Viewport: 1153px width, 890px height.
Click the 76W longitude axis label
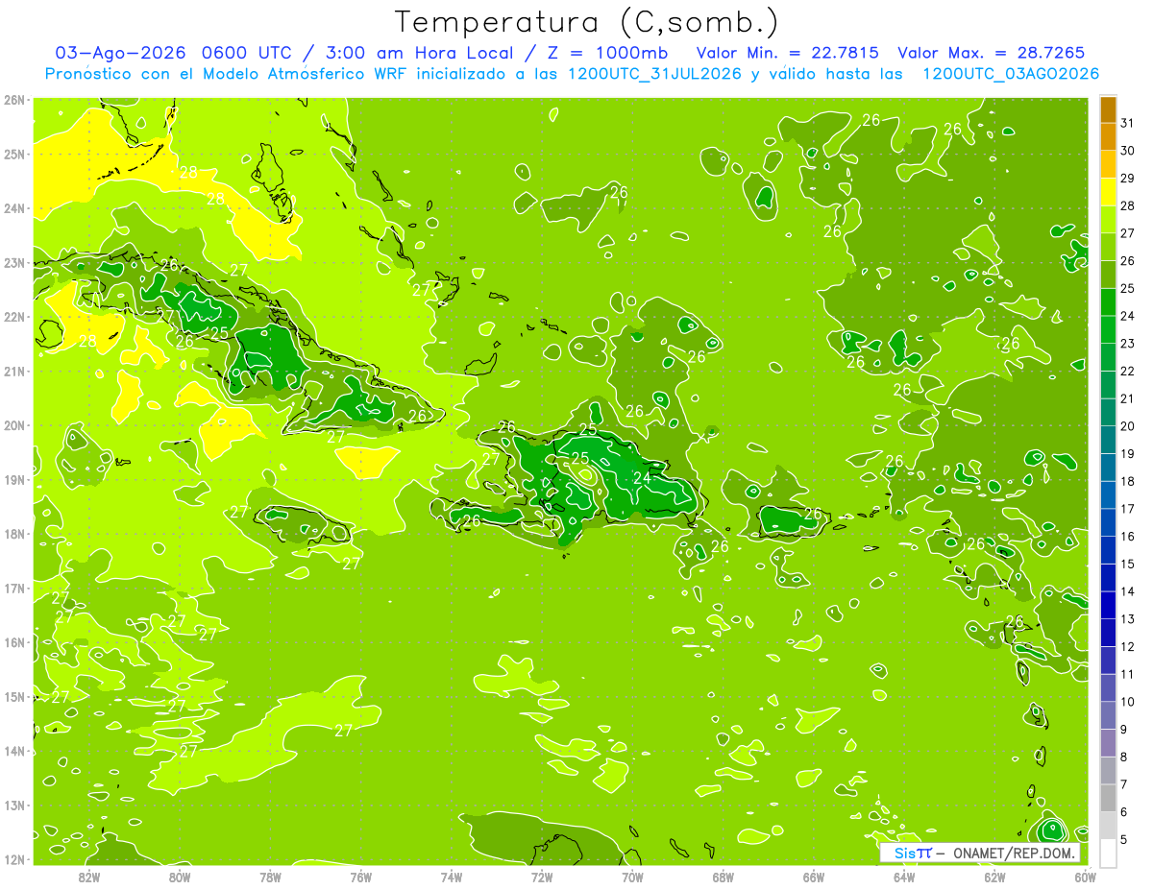click(361, 877)
